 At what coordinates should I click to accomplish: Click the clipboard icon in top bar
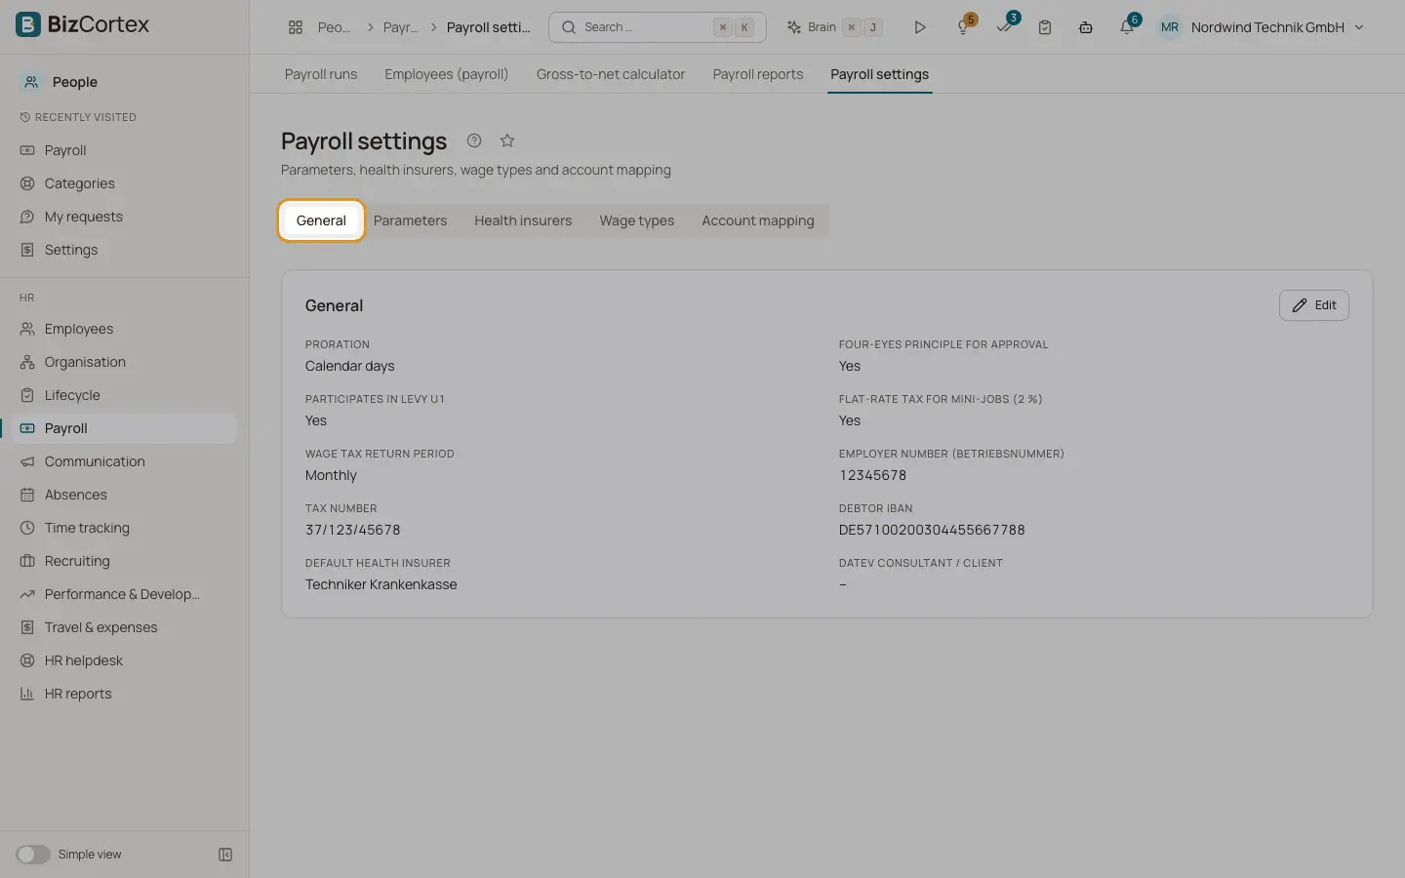coord(1045,27)
